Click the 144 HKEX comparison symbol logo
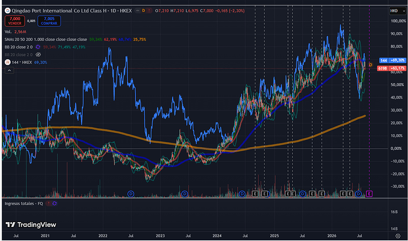 [8, 62]
